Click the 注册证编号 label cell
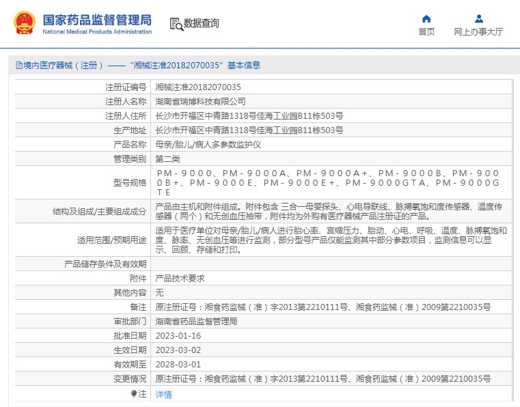Viewport: 520px width, 407px height. (x=126, y=87)
